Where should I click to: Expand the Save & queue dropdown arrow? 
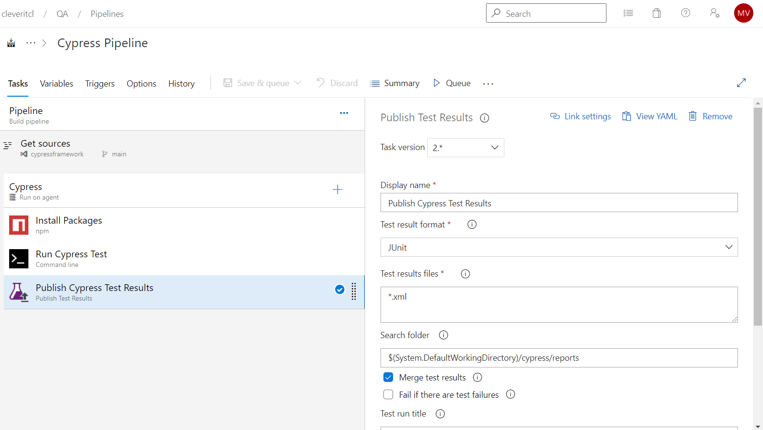click(298, 83)
